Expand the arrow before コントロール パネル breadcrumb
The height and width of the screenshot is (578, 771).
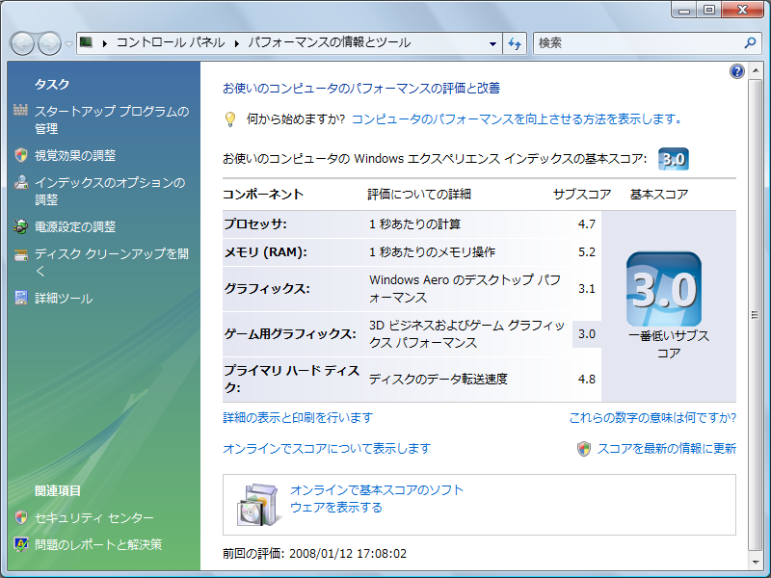105,43
